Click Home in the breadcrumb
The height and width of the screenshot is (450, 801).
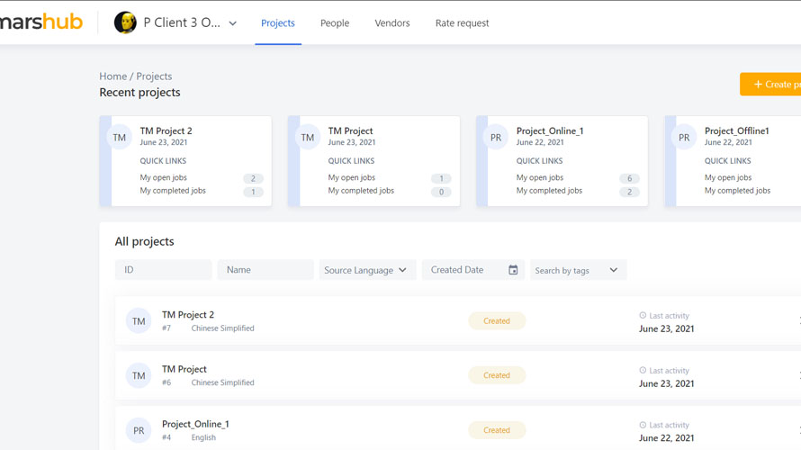pos(112,76)
